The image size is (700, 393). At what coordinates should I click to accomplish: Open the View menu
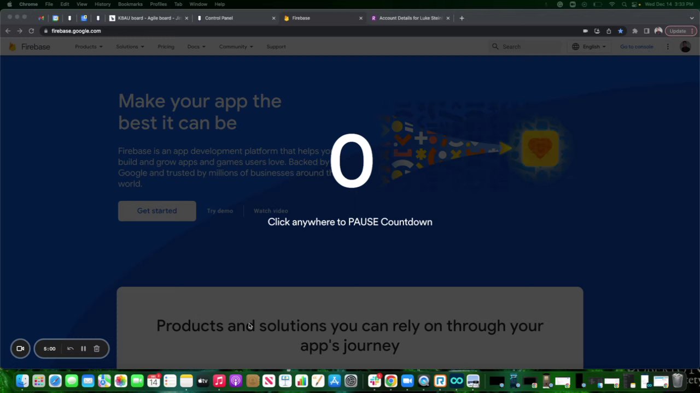pyautogui.click(x=81, y=4)
